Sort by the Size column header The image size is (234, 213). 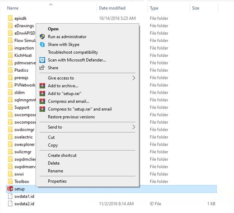point(195,8)
